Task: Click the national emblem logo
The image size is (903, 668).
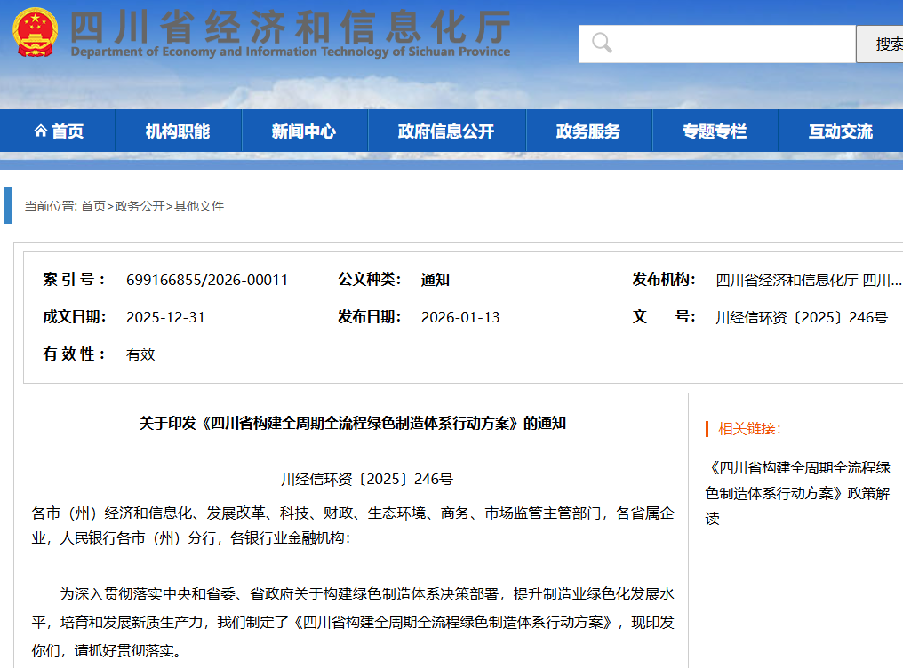Action: [x=35, y=33]
